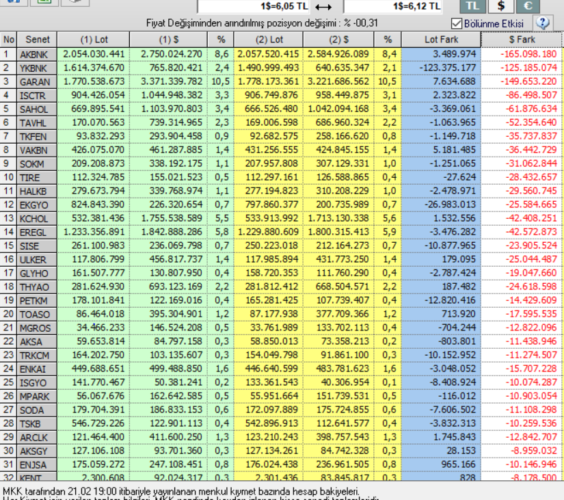
Task: Sort by the (2) $ column header
Action: click(x=338, y=40)
